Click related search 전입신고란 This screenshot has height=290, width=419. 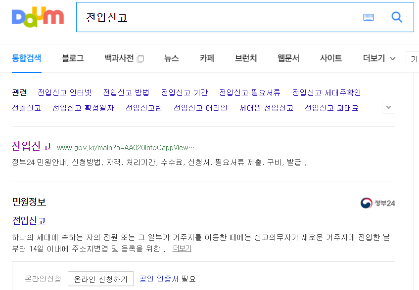(144, 108)
